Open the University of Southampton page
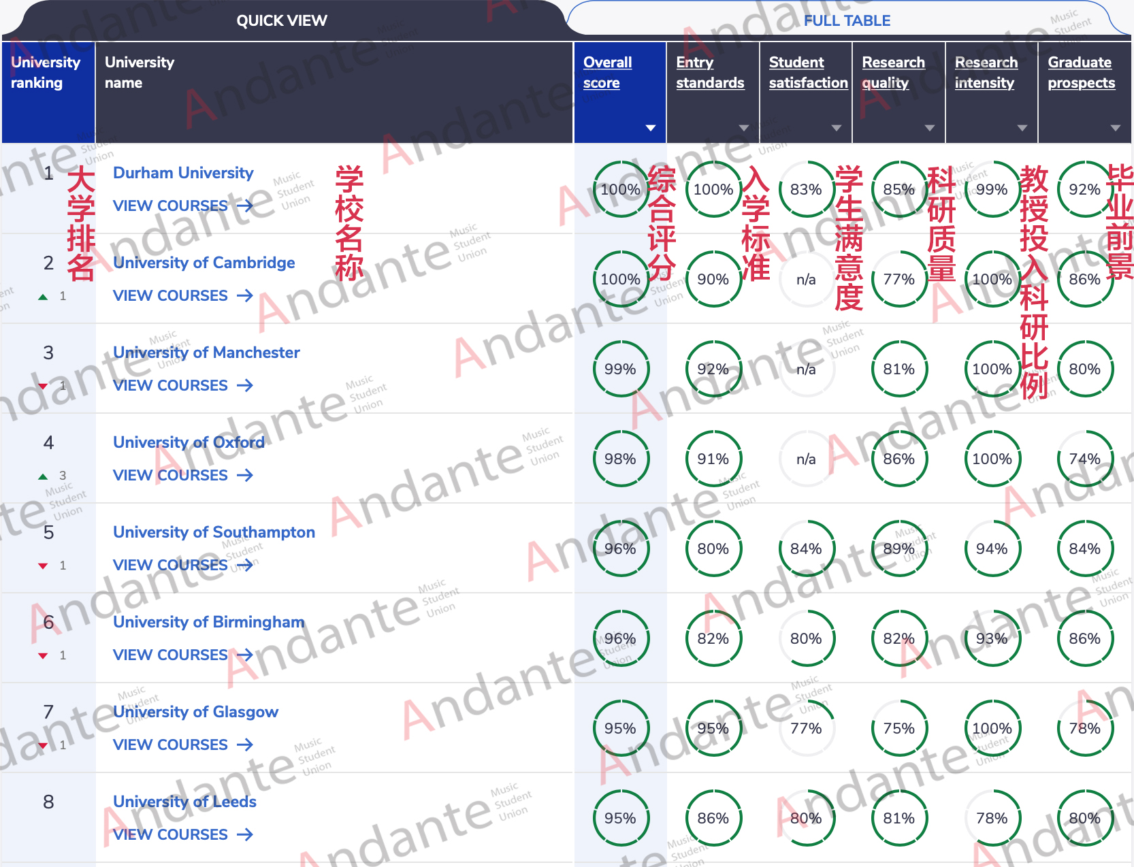 click(214, 532)
